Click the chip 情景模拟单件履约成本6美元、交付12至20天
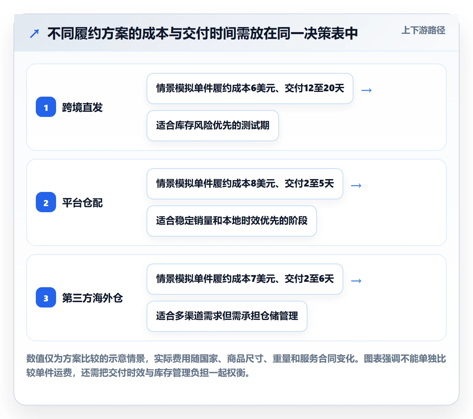Screen dimensions: 473x419 250,89
